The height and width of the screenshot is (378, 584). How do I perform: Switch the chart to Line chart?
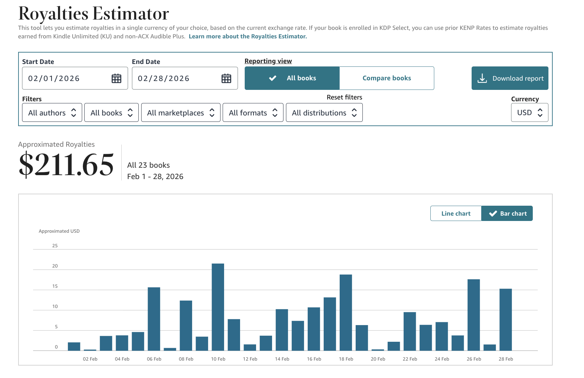(x=456, y=214)
